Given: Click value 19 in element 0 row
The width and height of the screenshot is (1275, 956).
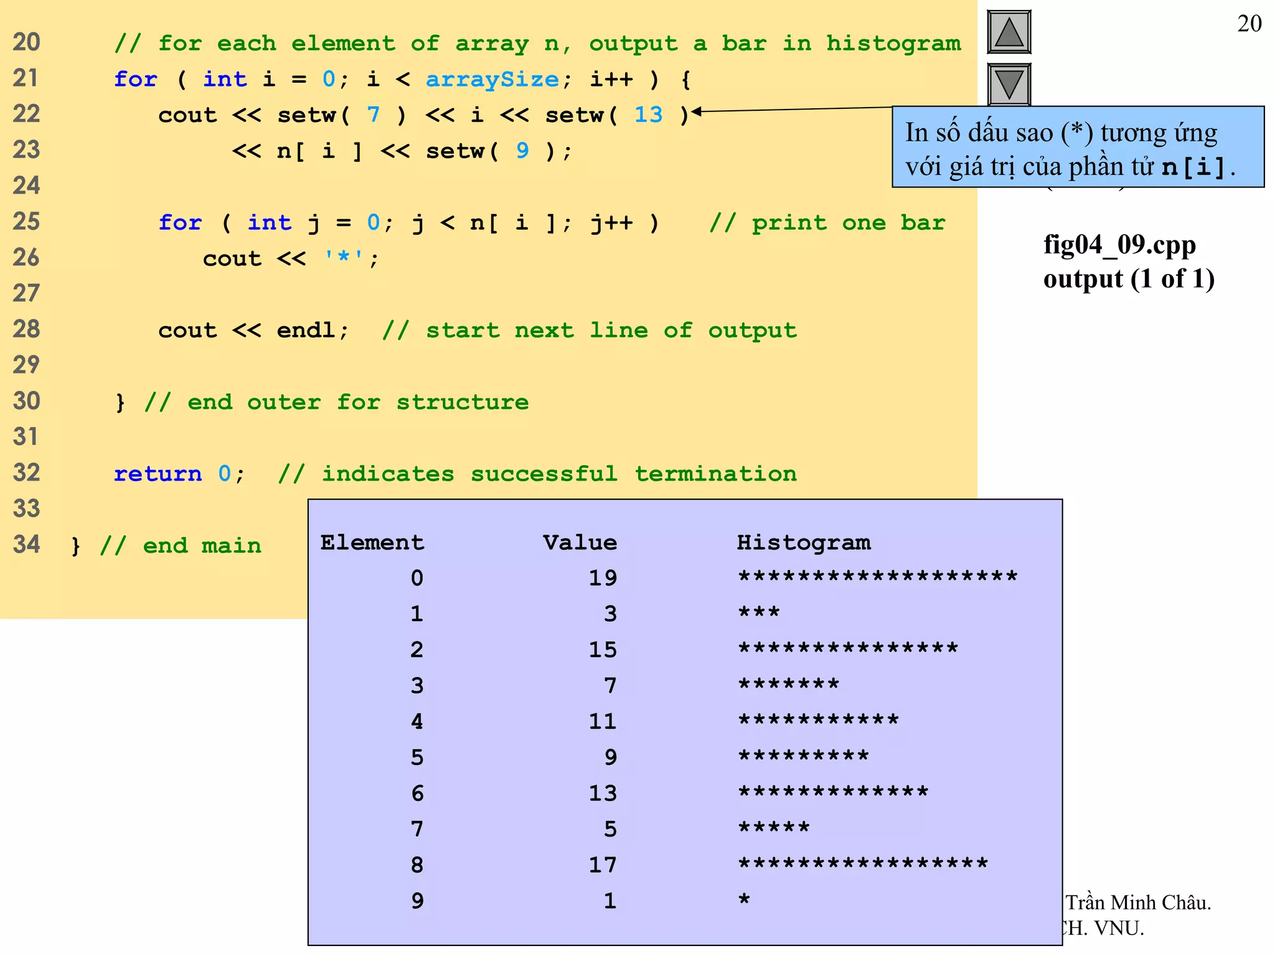Looking at the screenshot, I should pos(603,578).
